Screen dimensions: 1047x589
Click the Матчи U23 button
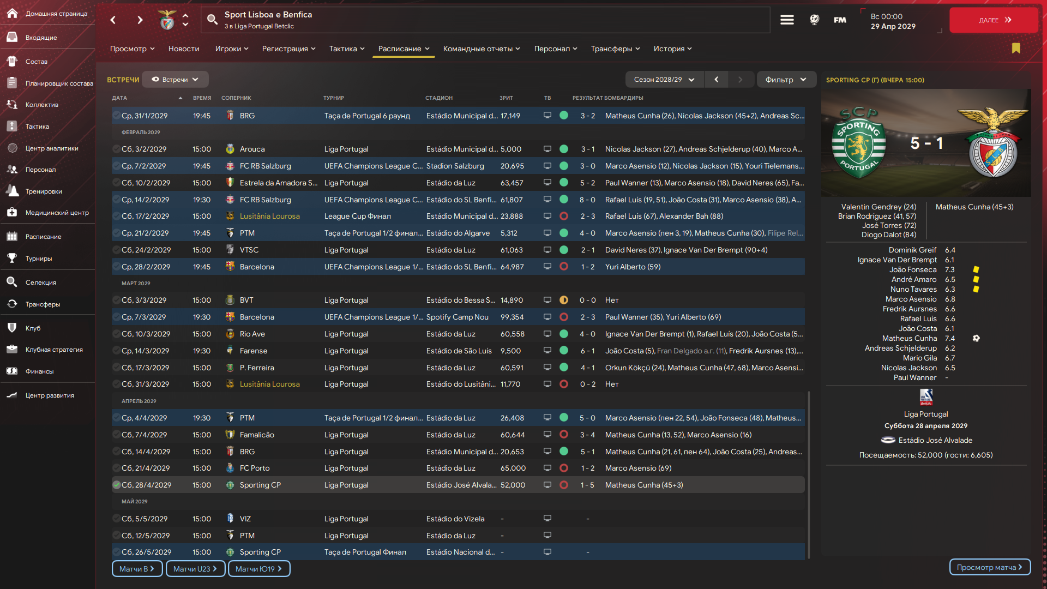click(195, 569)
